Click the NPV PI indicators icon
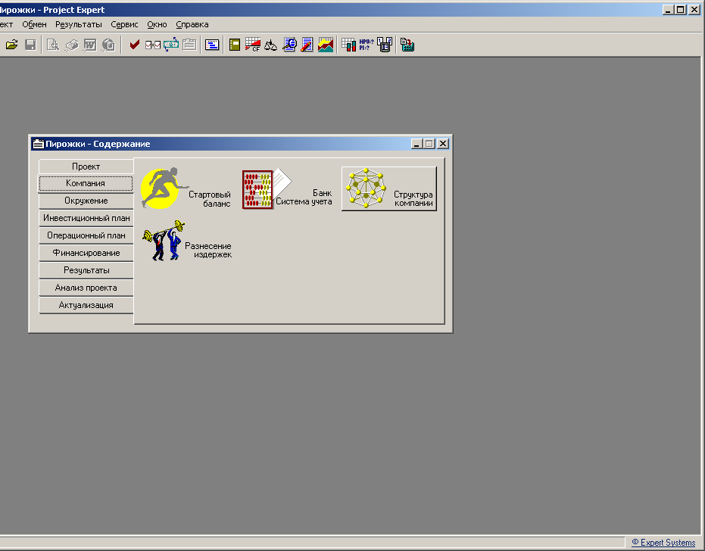 (367, 45)
